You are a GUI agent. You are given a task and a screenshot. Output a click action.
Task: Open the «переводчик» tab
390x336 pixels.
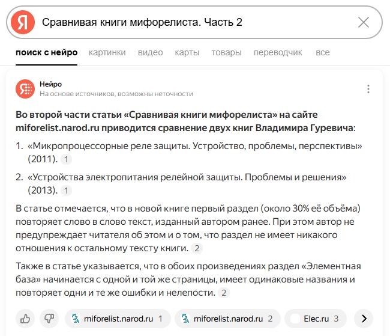click(x=278, y=52)
